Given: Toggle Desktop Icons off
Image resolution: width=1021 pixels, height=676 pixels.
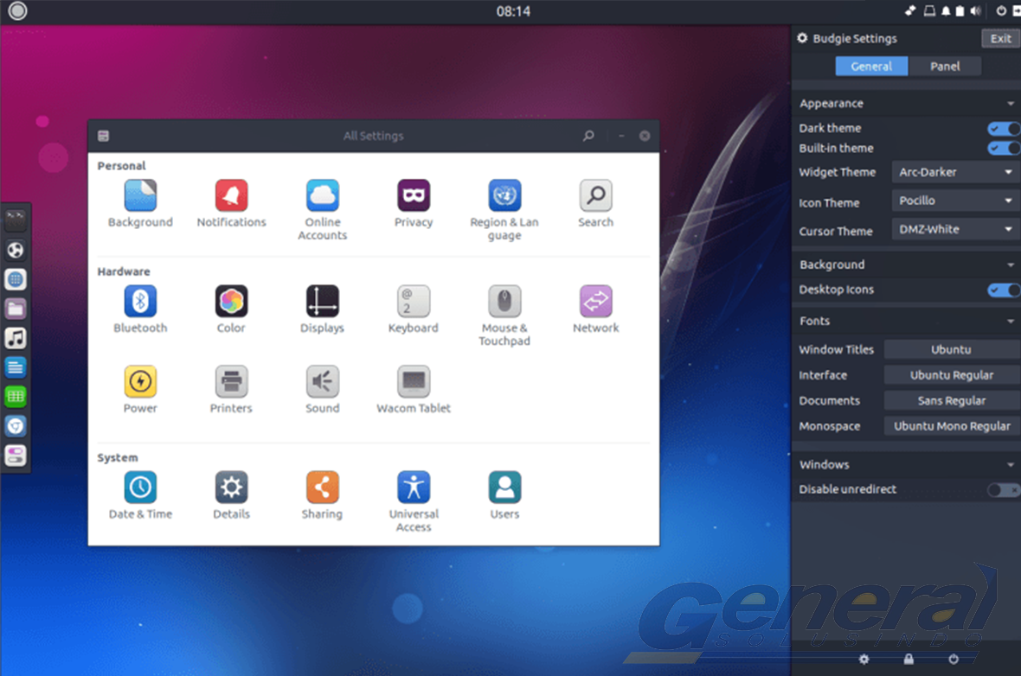Looking at the screenshot, I should click(x=1002, y=290).
